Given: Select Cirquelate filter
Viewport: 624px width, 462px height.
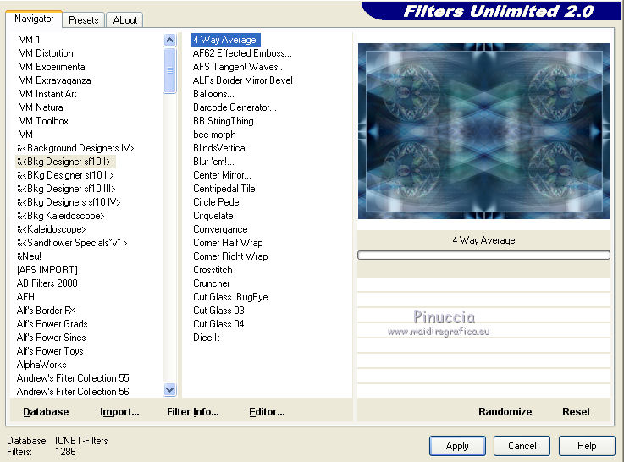Looking at the screenshot, I should [213, 216].
